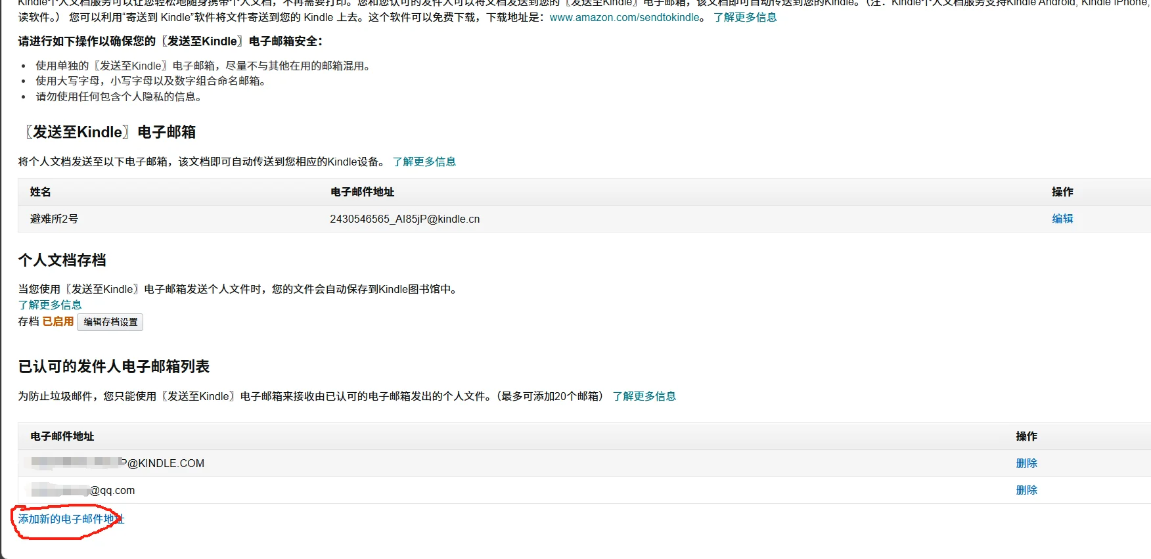Viewport: 1151px width, 559px height.
Task: Click the @KINDLE.COM approved sender entry
Action: point(118,463)
